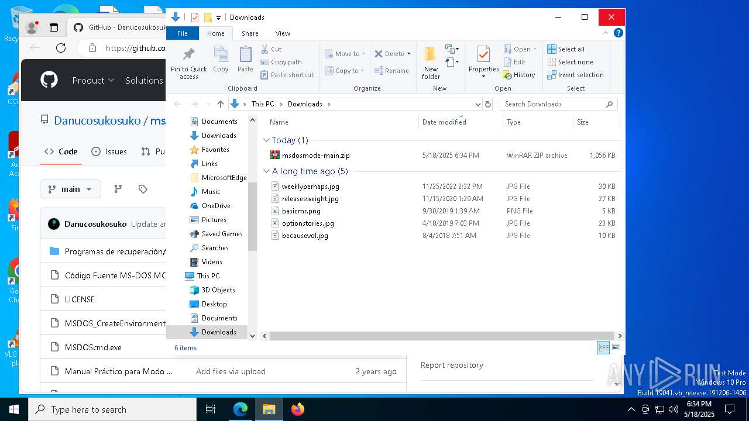Image resolution: width=749 pixels, height=421 pixels.
Task: Open GitHub logo home in Edge
Action: tap(49, 80)
